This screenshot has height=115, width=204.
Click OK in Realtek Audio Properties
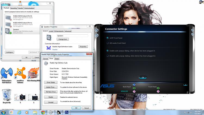(x=76, y=108)
